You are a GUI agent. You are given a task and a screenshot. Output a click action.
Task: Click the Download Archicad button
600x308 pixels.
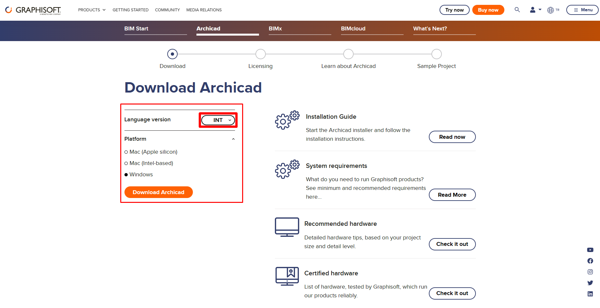tap(159, 192)
